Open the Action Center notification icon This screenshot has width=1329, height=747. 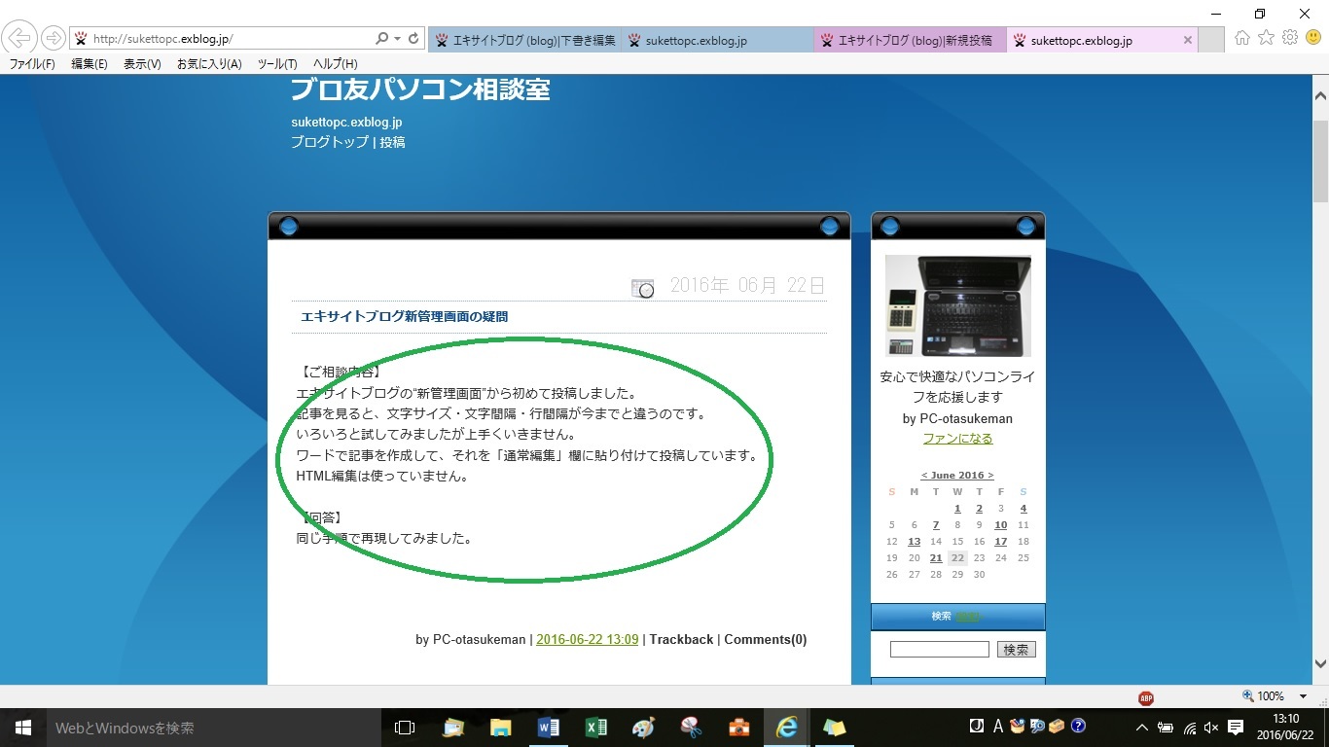1236,728
